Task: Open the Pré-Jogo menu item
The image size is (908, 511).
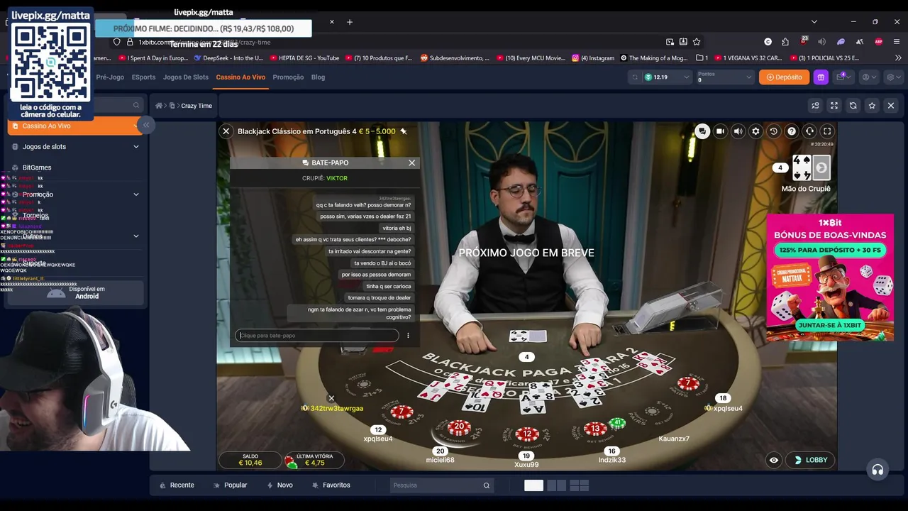Action: click(110, 77)
